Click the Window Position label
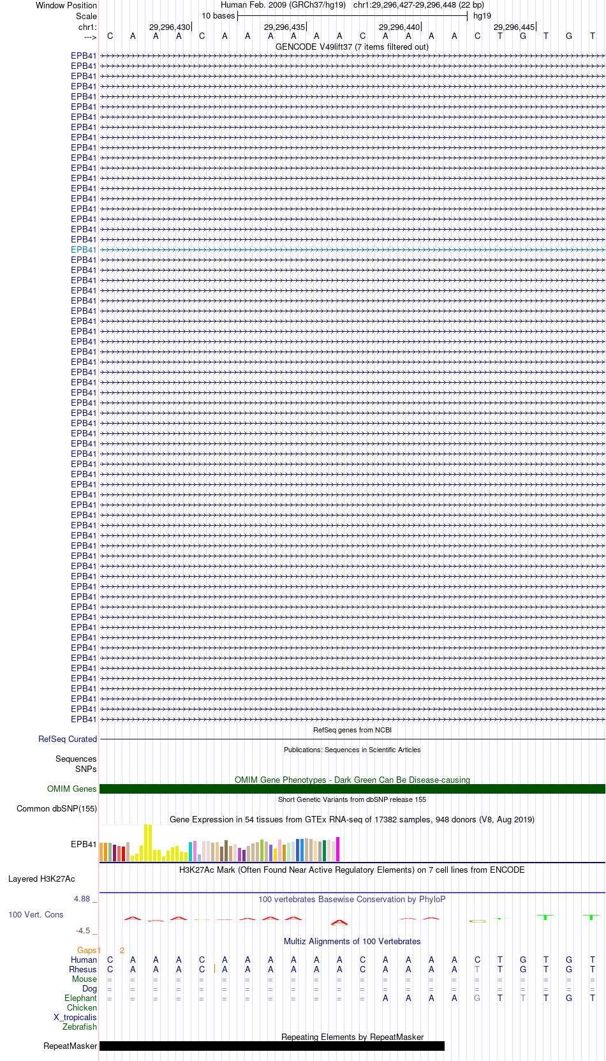Viewport: 606px width, 1061px height. click(x=66, y=5)
